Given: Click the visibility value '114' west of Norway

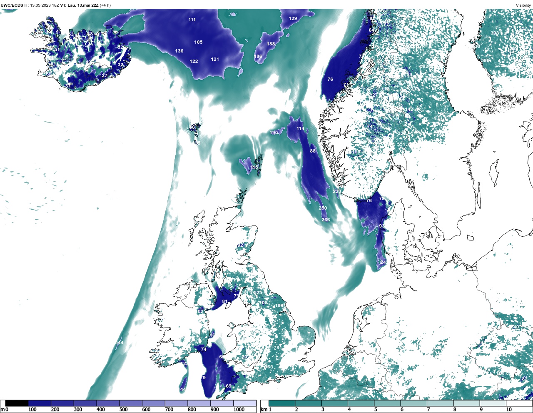Looking at the screenshot, I should (x=300, y=128).
